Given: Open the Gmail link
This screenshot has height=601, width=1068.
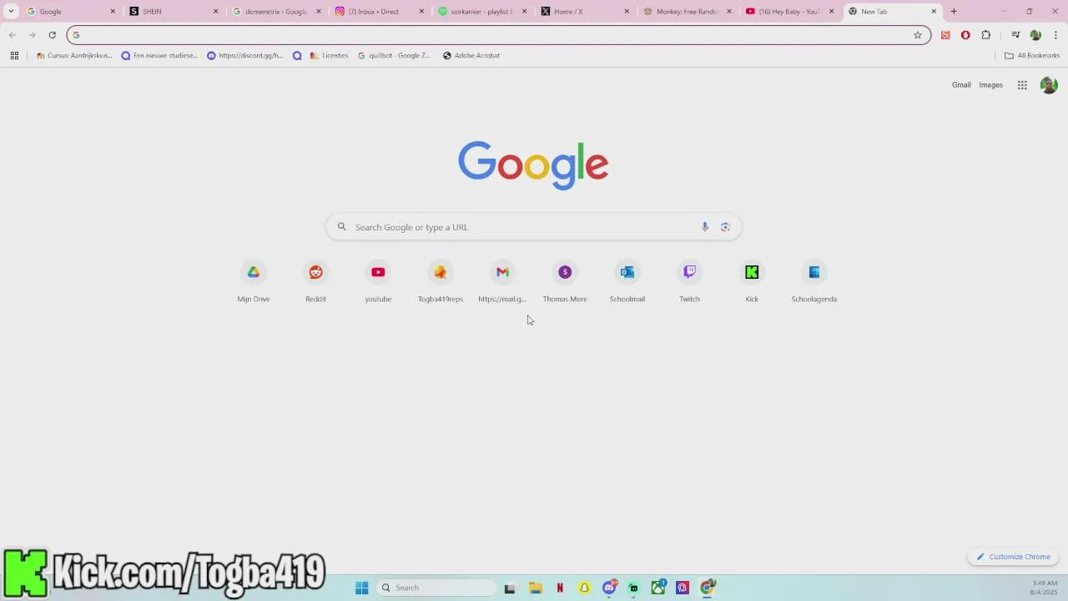Looking at the screenshot, I should pos(961,85).
